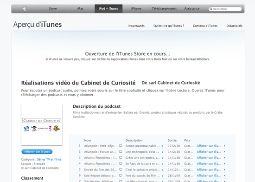
Task: Click video icon for Atlanpole : Petit-déje... row
Action: (121, 146)
